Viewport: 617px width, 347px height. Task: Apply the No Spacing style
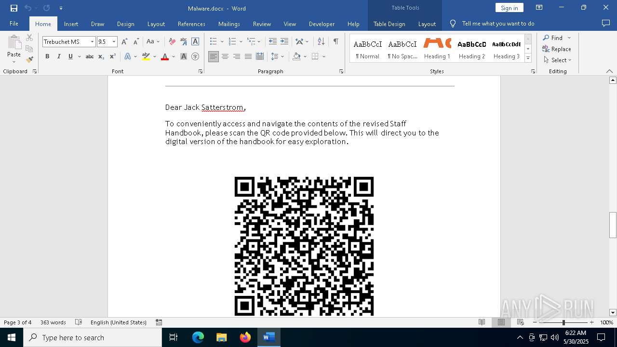click(402, 49)
